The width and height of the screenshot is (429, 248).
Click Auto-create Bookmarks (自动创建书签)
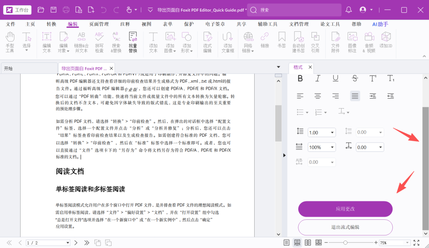(298, 43)
